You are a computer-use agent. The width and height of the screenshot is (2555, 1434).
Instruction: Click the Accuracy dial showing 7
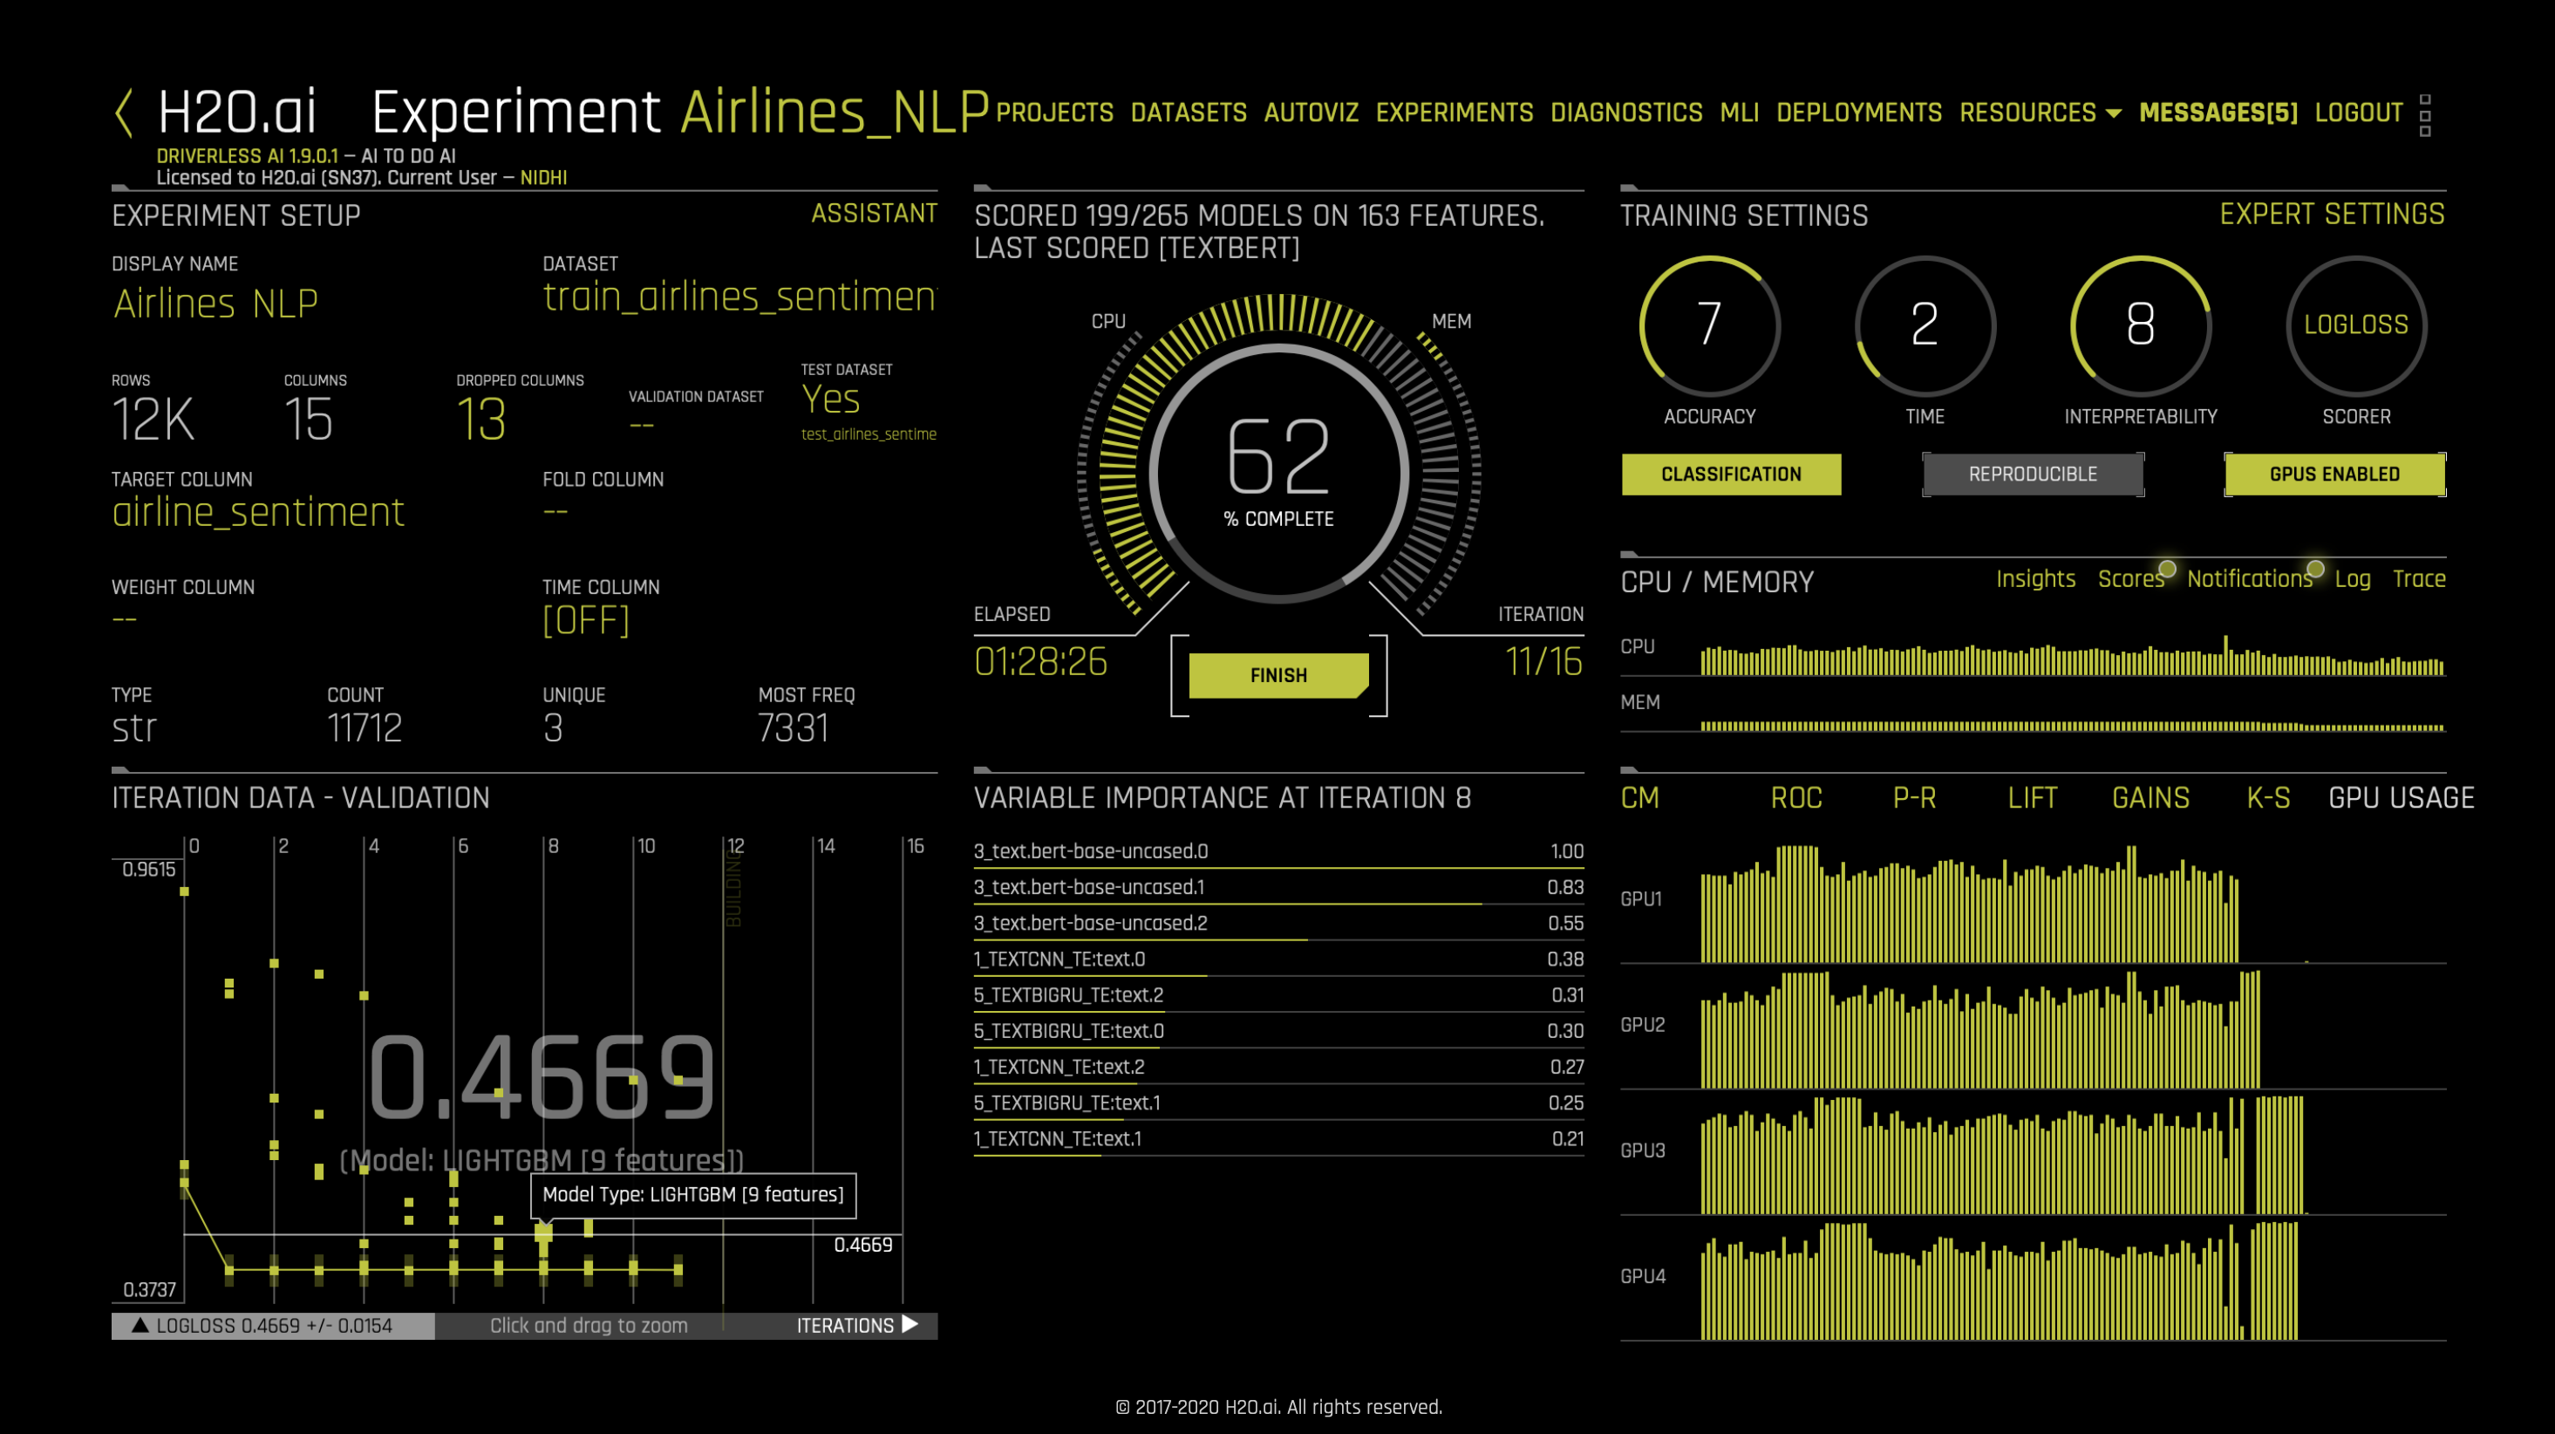pos(1709,325)
